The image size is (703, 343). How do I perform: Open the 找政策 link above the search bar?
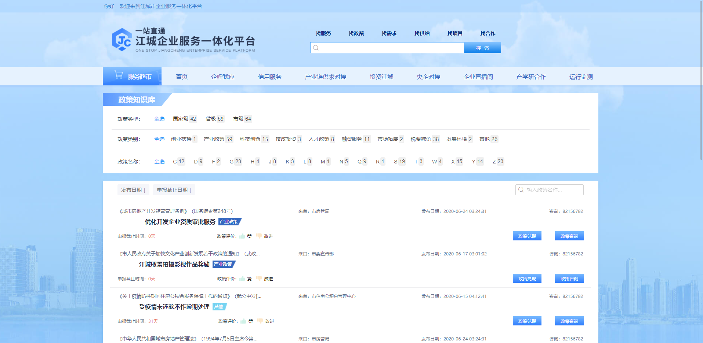coord(356,33)
